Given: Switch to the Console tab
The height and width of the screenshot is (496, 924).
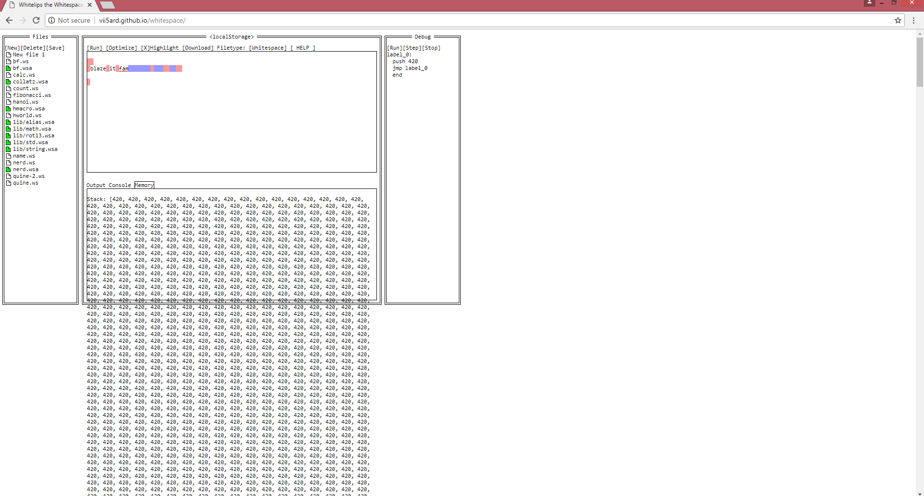Looking at the screenshot, I should [x=120, y=185].
